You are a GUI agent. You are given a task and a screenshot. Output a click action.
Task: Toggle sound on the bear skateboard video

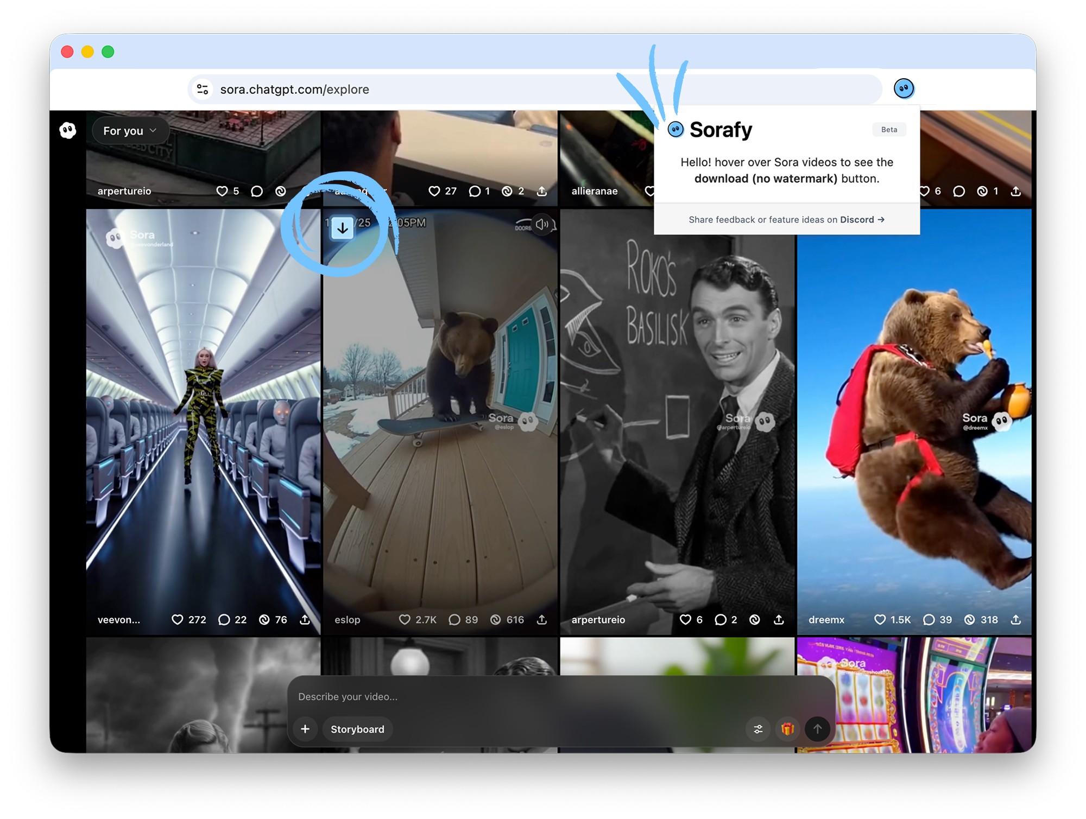coord(541,224)
